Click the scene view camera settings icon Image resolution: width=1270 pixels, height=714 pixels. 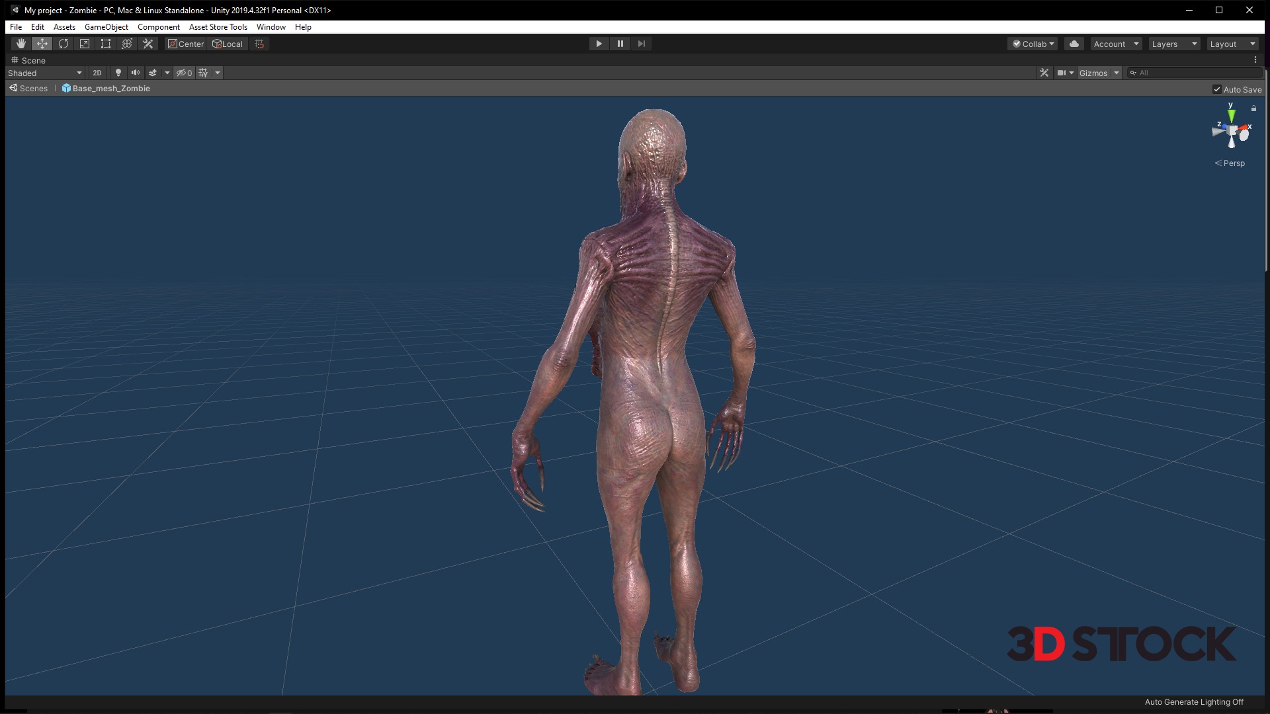click(x=1061, y=73)
